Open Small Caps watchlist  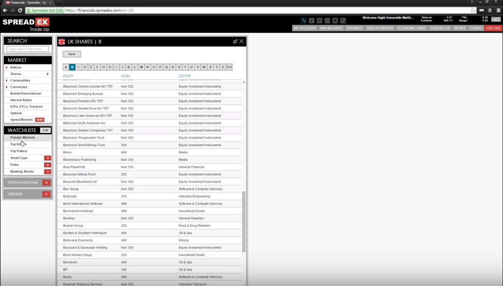[x=27, y=158]
